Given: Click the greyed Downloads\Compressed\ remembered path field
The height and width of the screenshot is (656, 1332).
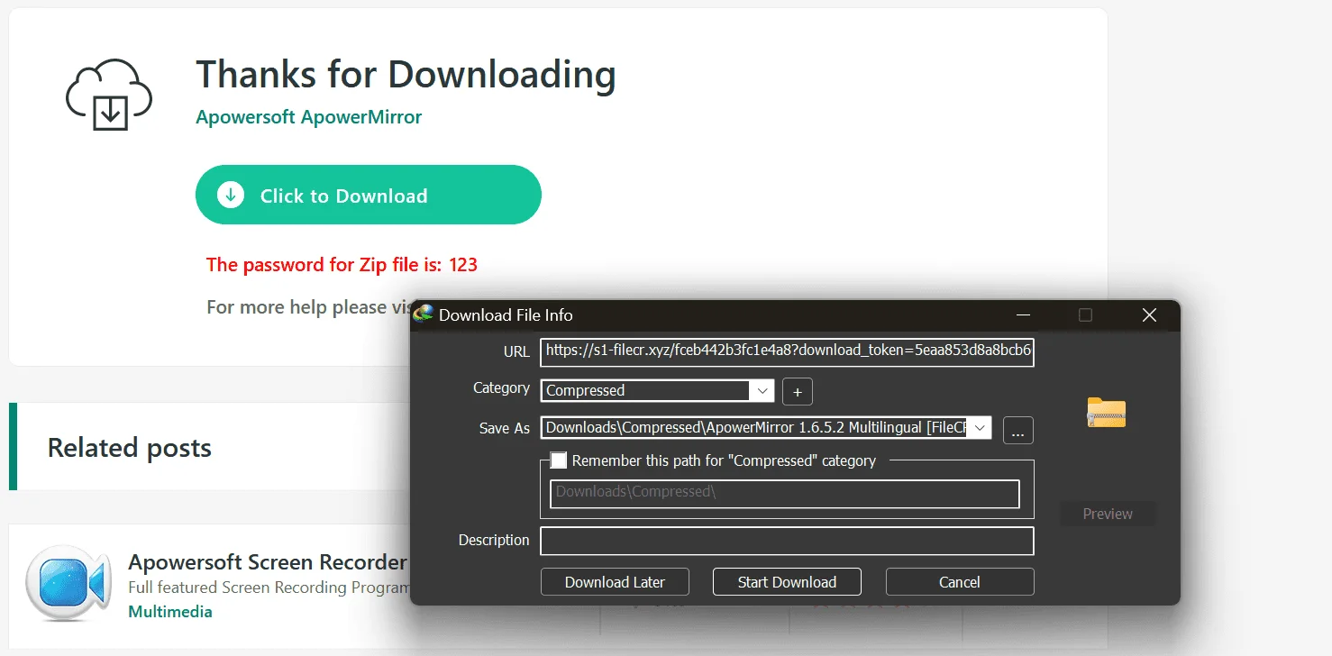Looking at the screenshot, I should 785,494.
